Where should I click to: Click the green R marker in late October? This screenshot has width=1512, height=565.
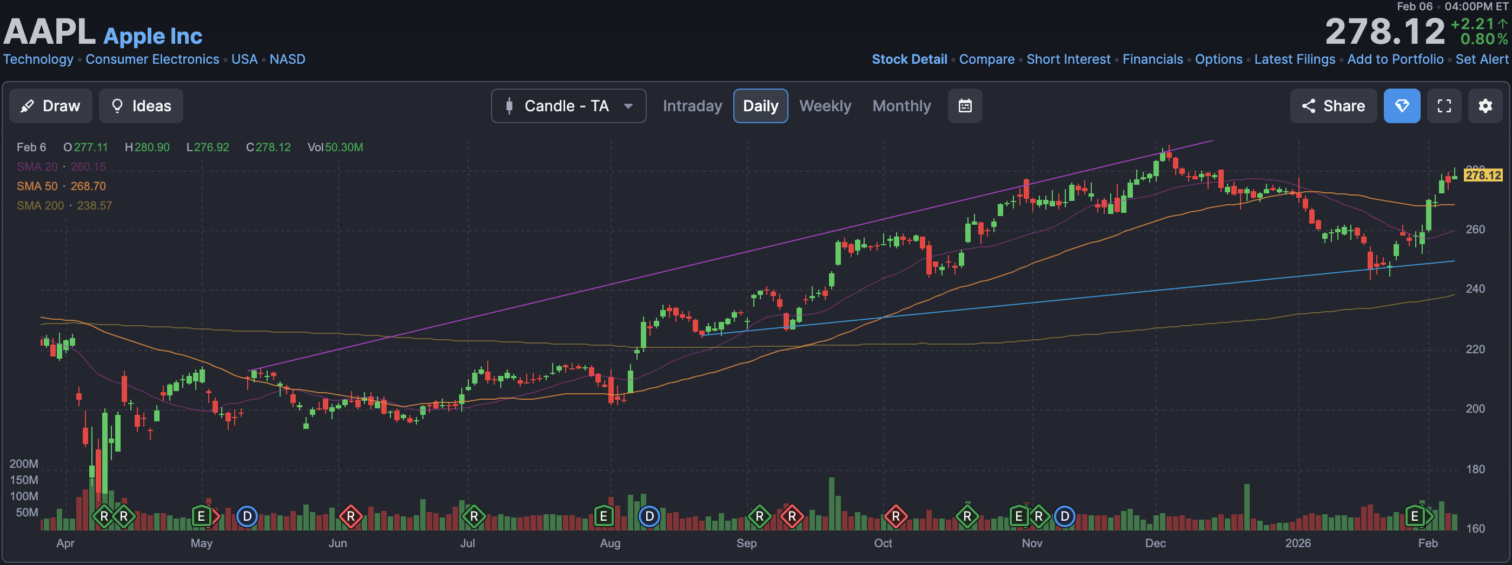click(x=967, y=516)
